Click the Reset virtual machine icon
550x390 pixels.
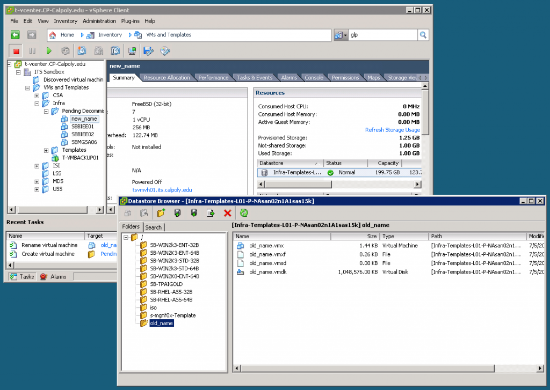pyautogui.click(x=65, y=51)
